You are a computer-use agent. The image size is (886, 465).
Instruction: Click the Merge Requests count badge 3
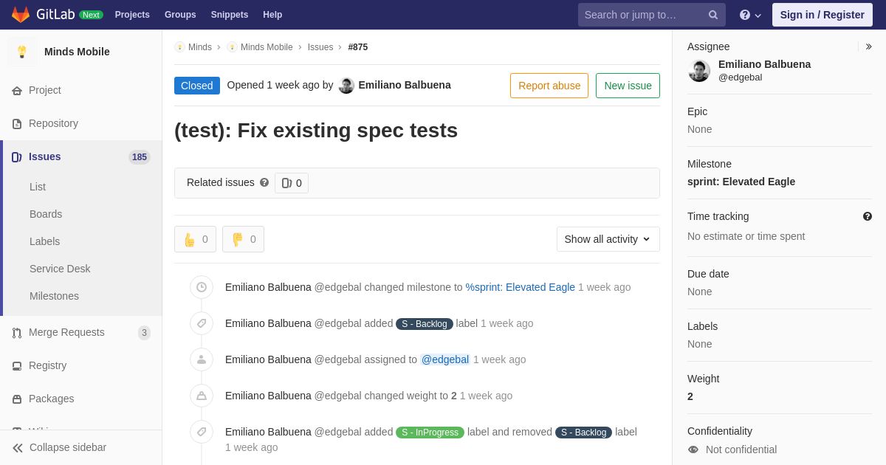[144, 333]
